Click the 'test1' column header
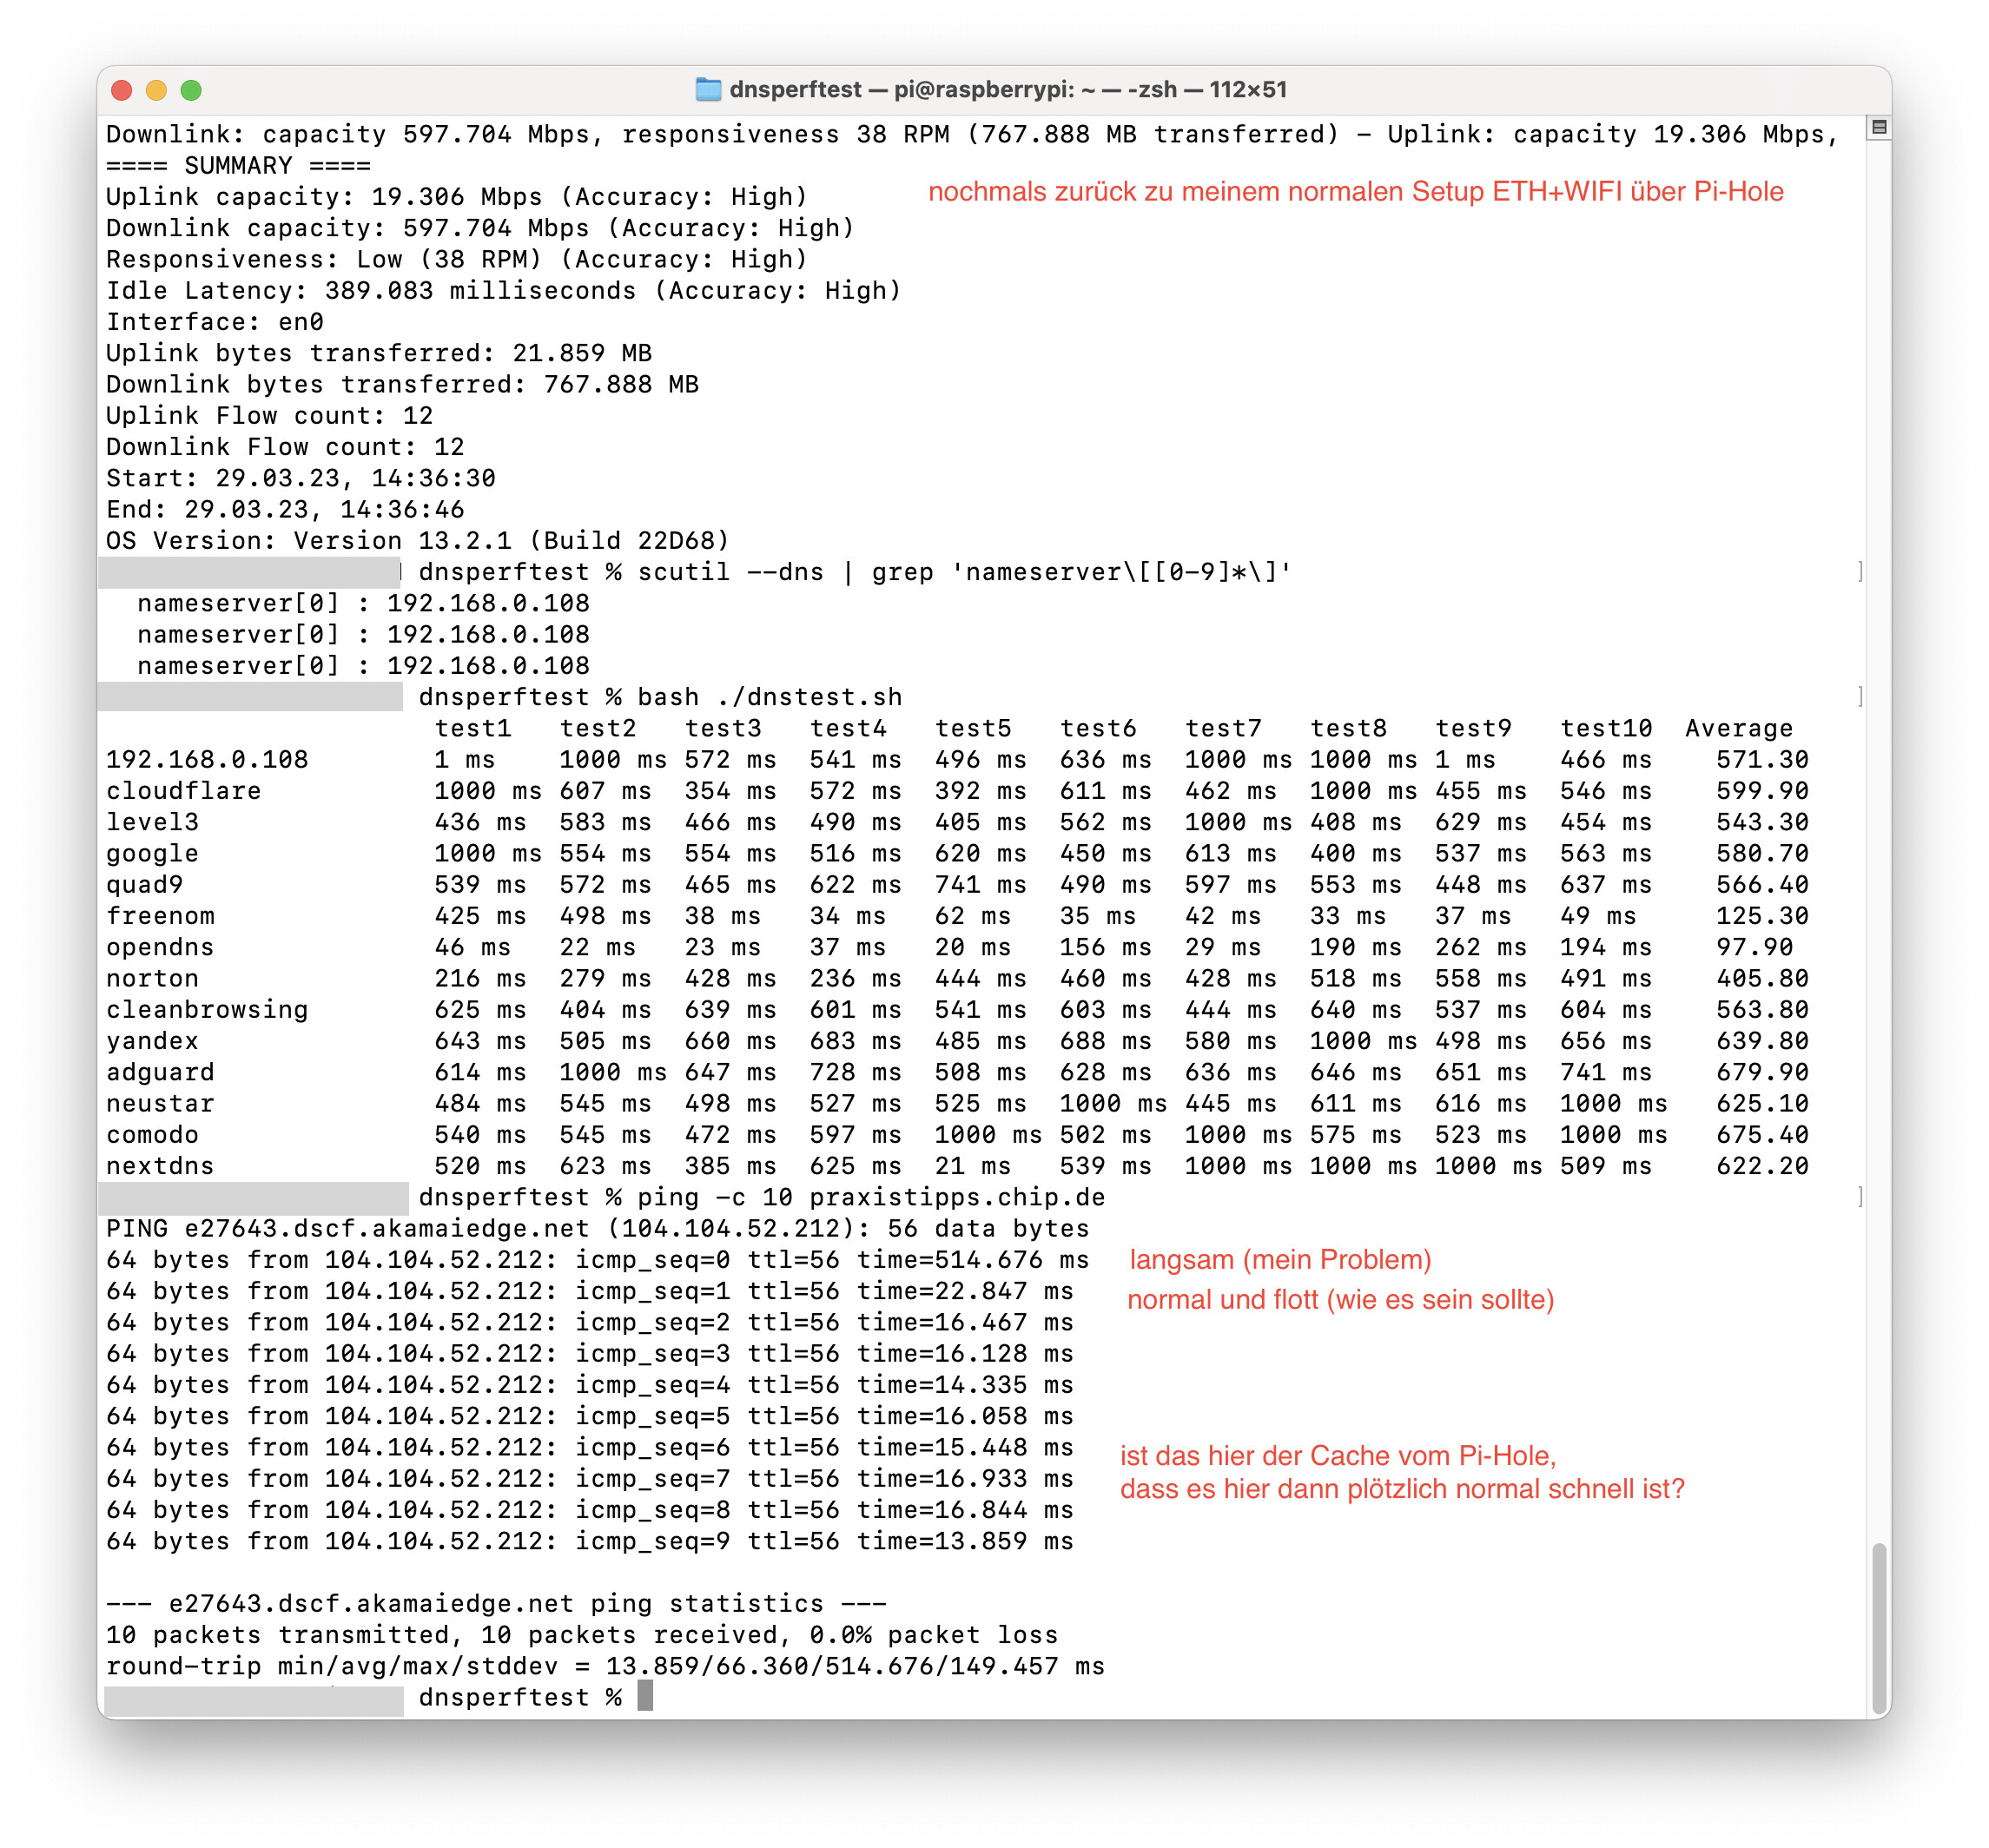The width and height of the screenshot is (1989, 1848). click(472, 728)
